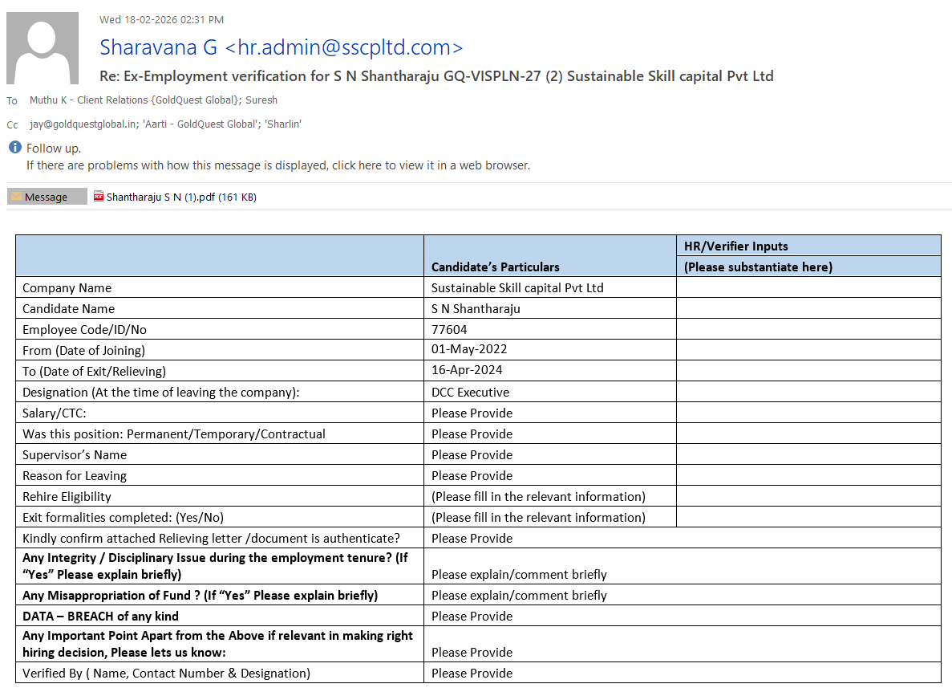The image size is (952, 692).
Task: Click employee code 77604 cell
Action: [550, 329]
